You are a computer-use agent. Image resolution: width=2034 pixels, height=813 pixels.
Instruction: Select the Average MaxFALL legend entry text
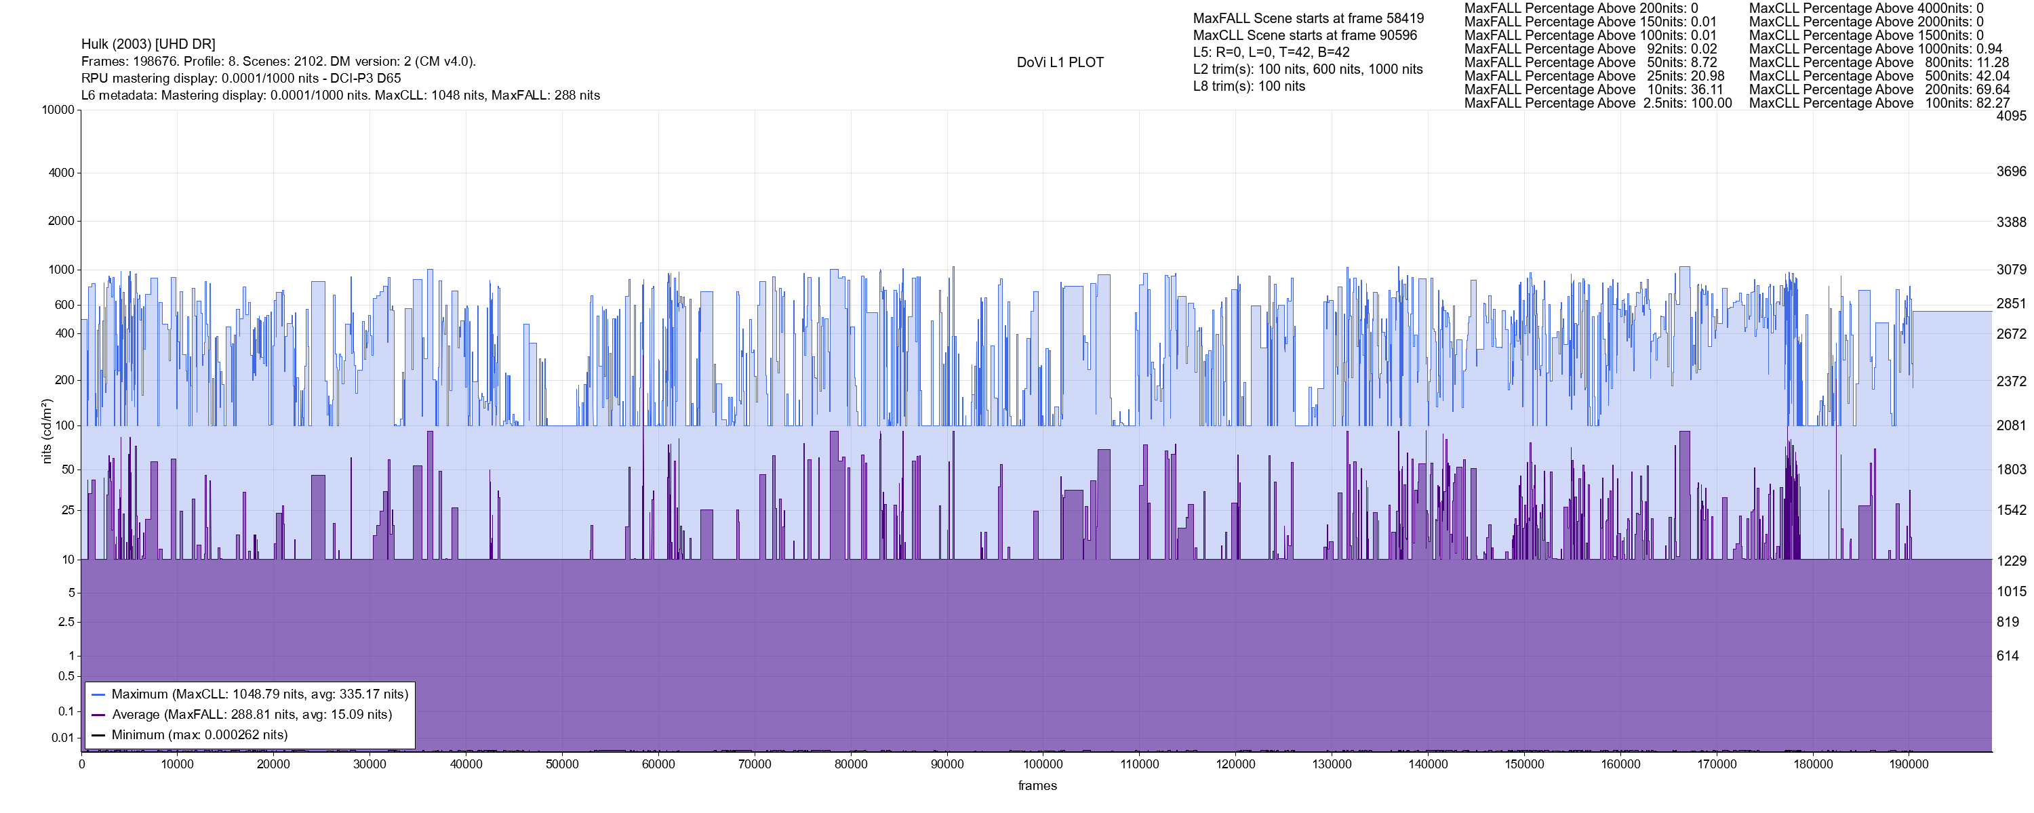(252, 715)
